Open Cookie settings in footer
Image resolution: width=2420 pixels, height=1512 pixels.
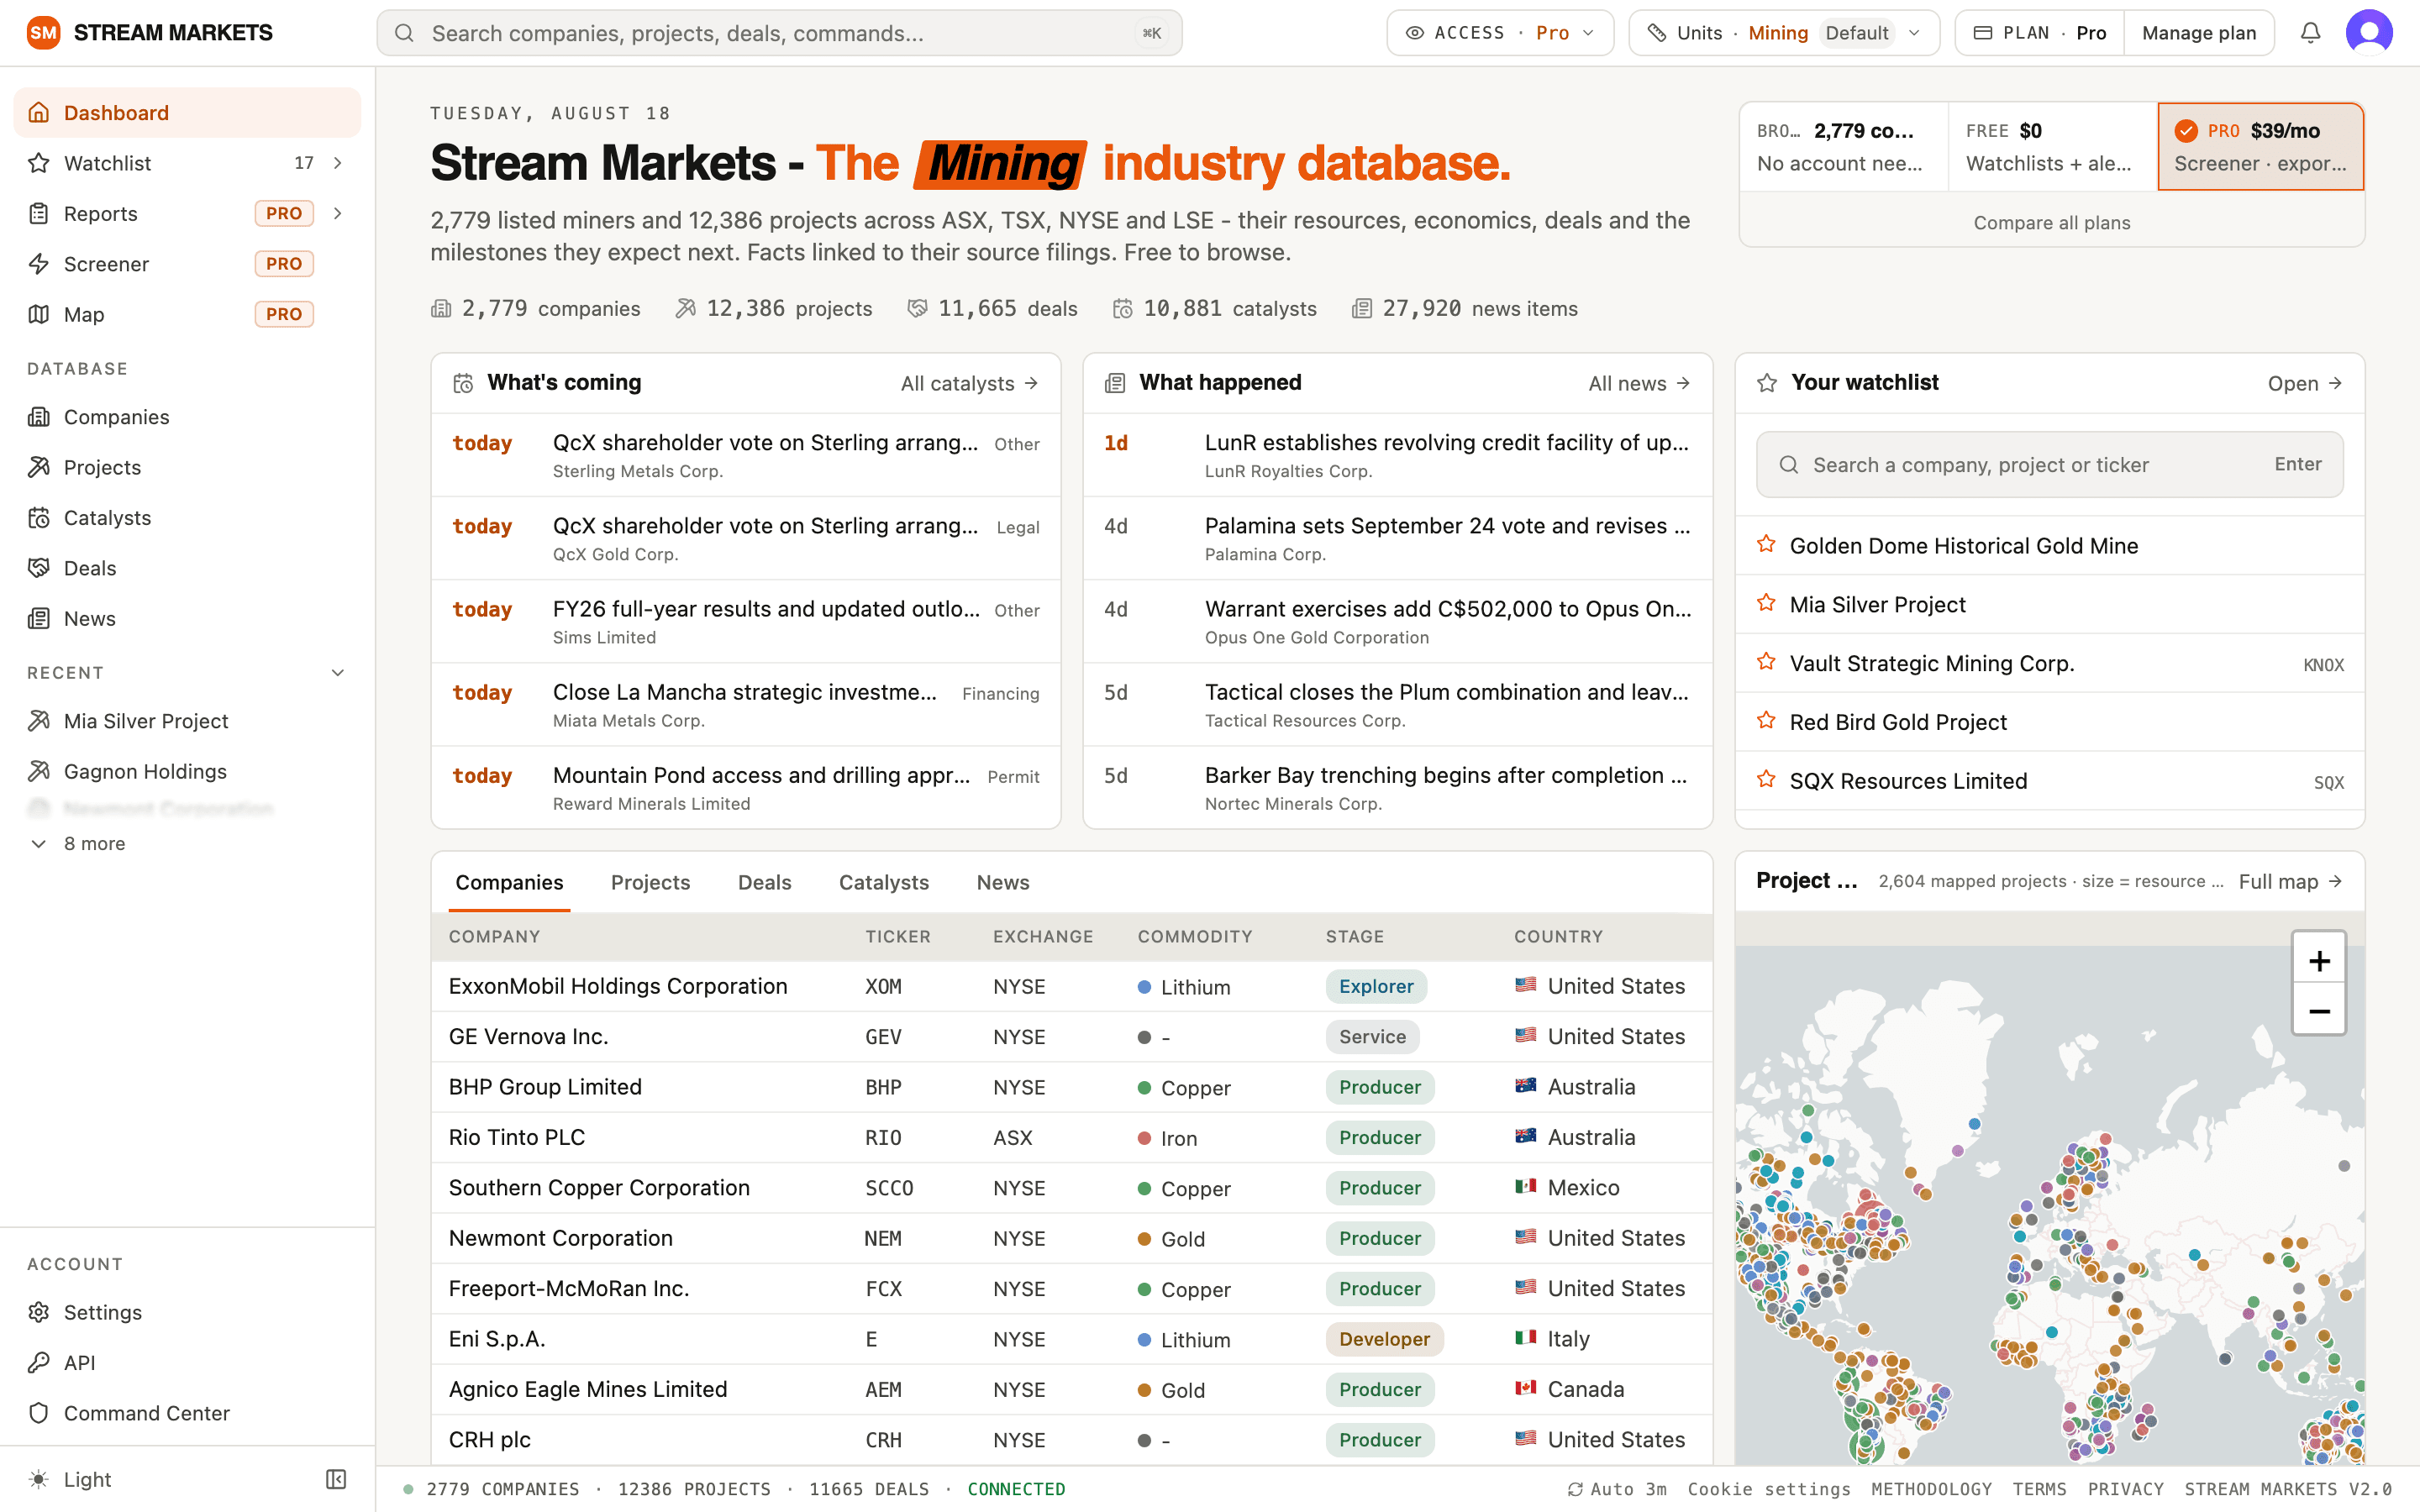(1768, 1489)
